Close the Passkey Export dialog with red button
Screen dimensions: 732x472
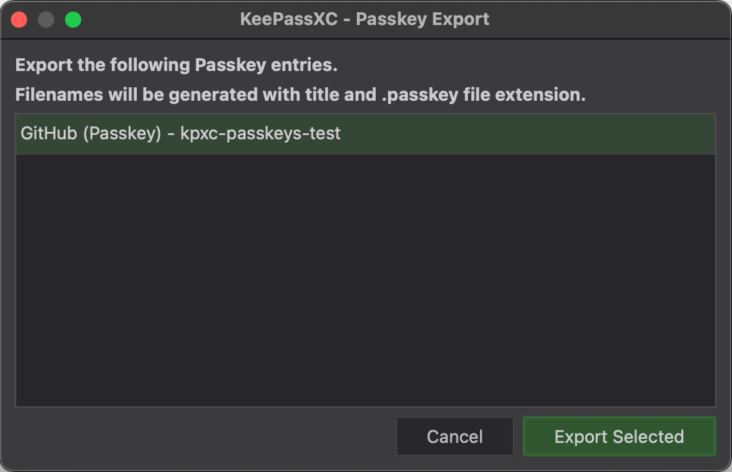19,20
